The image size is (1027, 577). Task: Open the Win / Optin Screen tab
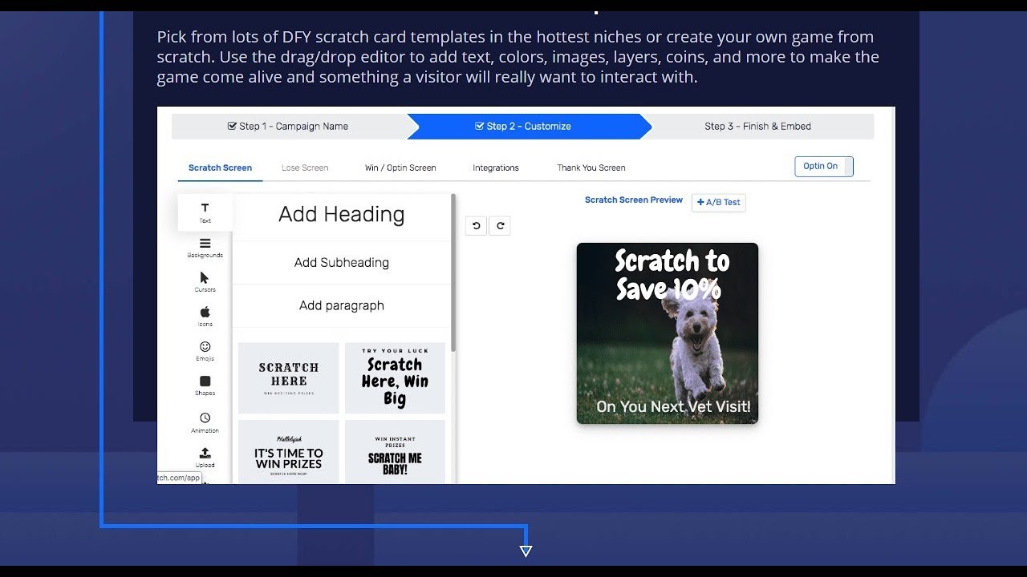click(400, 168)
